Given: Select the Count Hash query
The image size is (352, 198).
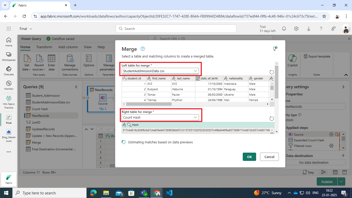Looking at the screenshot, I should 40,109.
